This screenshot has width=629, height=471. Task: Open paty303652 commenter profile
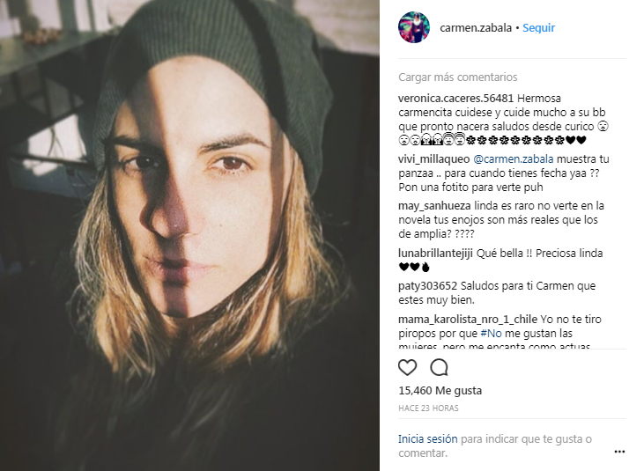tap(427, 286)
